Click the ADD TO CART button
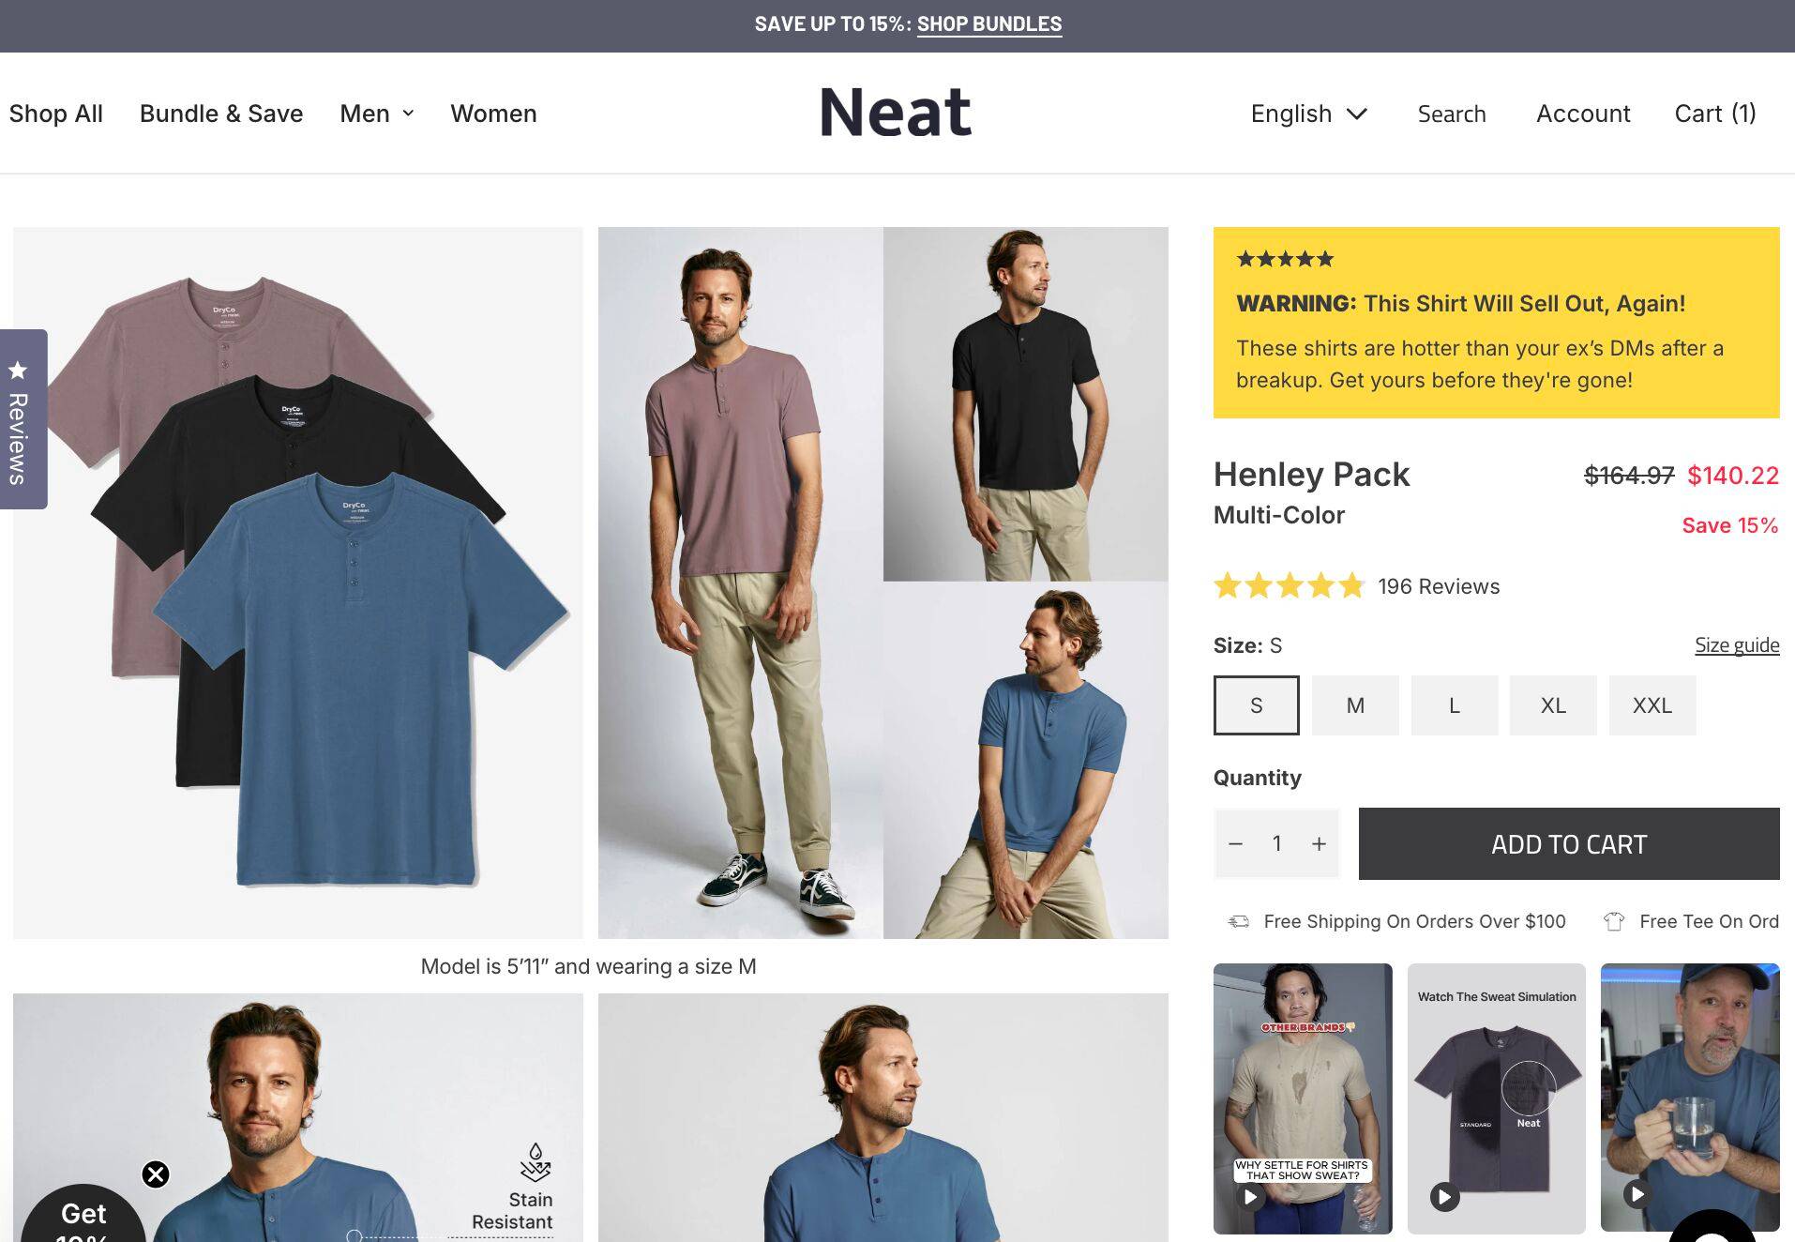This screenshot has width=1795, height=1242. 1568,844
